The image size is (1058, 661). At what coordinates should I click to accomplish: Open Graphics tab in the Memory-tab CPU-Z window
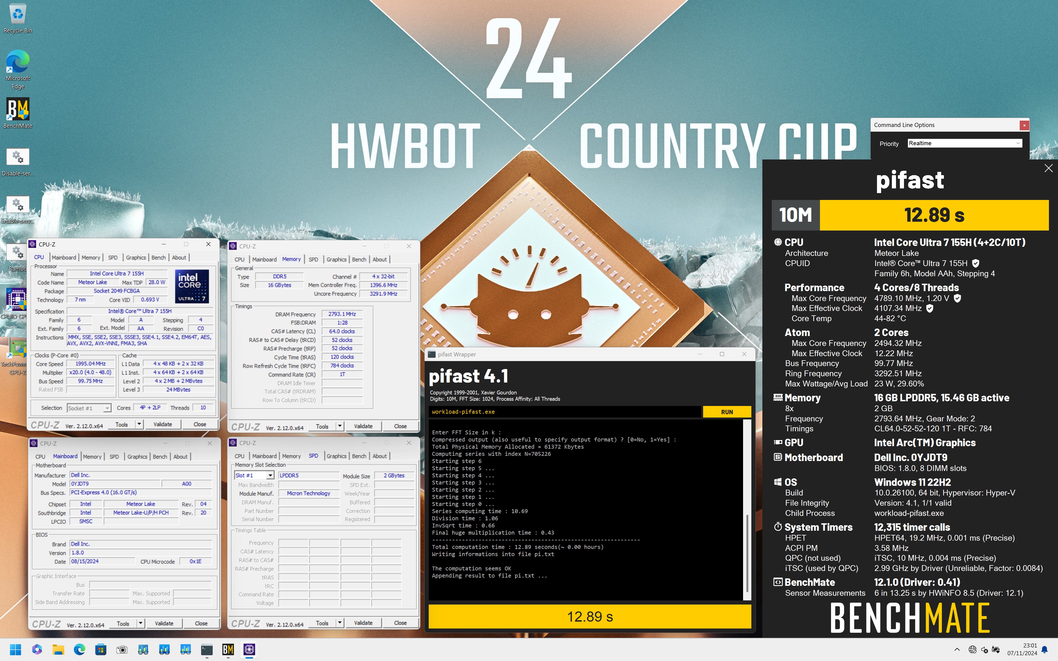[336, 259]
